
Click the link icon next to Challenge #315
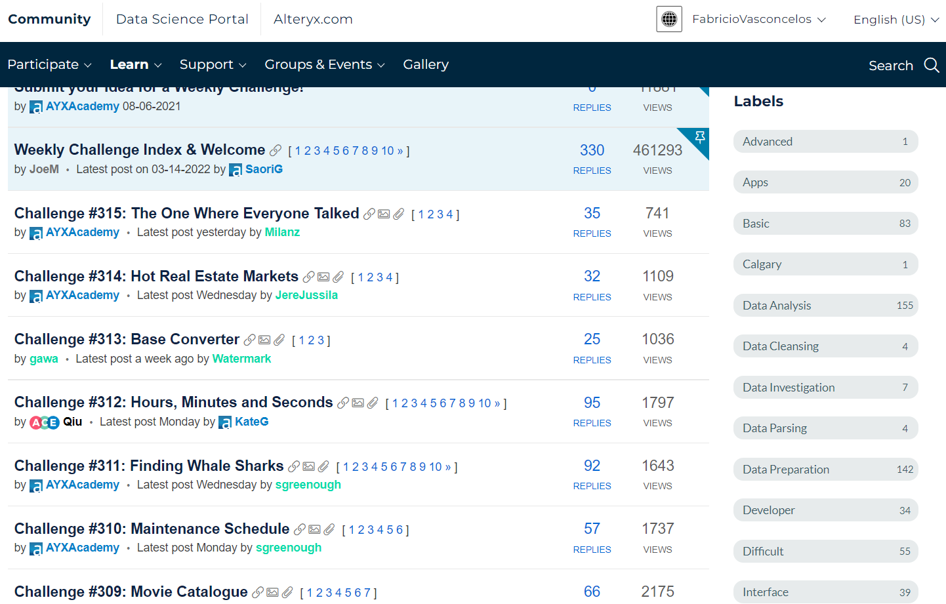[x=369, y=214]
